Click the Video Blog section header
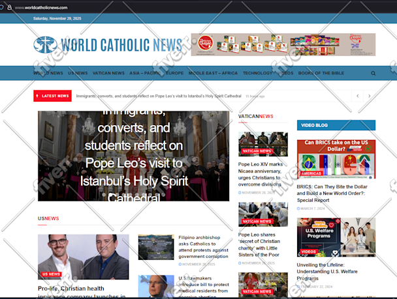 (x=336, y=125)
